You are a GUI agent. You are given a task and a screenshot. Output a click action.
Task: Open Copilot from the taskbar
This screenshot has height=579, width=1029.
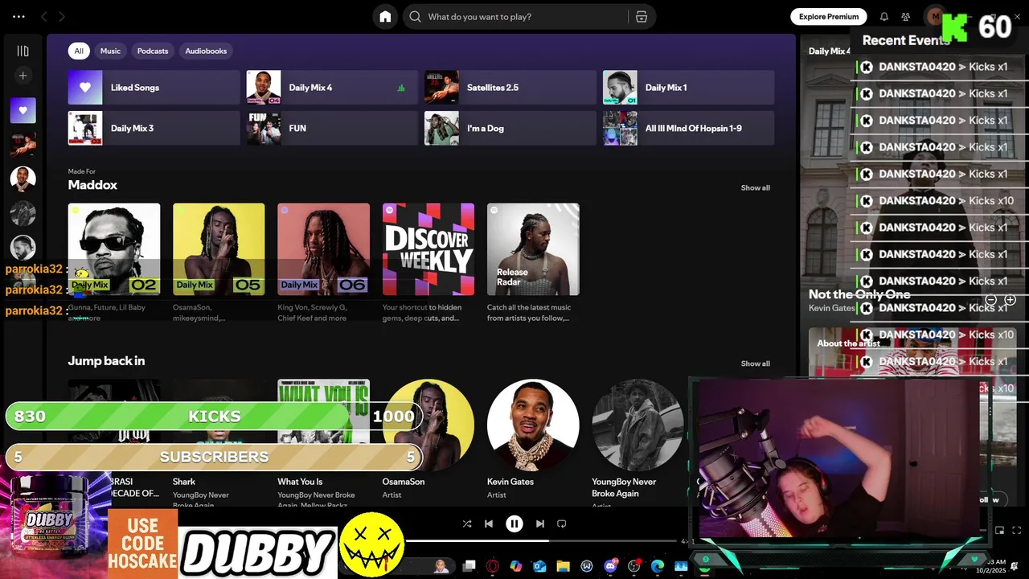point(516,566)
